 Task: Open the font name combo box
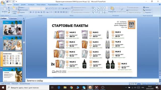pyautogui.click(x=35, y=8)
